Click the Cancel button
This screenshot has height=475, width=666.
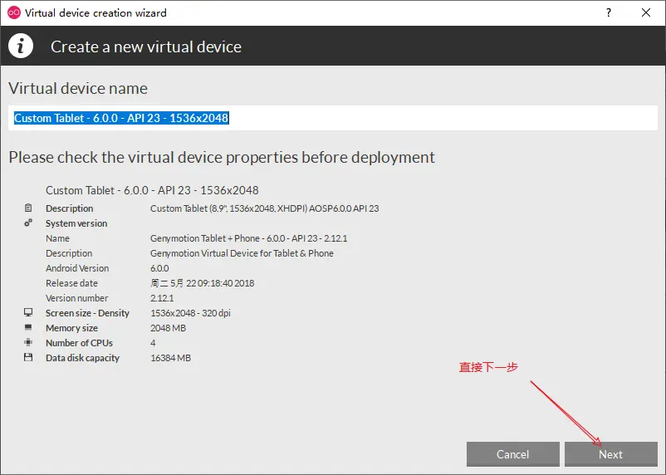click(512, 454)
